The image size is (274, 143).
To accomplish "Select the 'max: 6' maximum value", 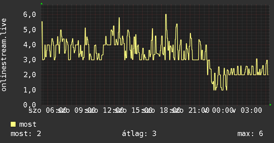I will pos(250,134).
